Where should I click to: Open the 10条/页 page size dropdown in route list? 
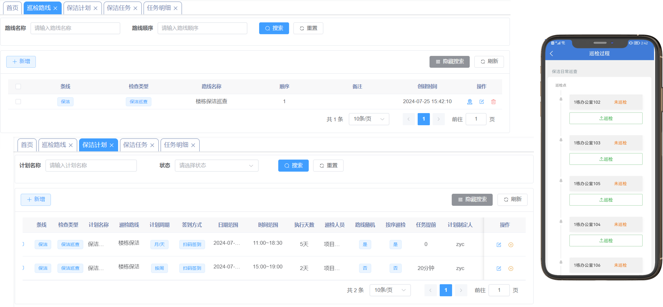369,119
